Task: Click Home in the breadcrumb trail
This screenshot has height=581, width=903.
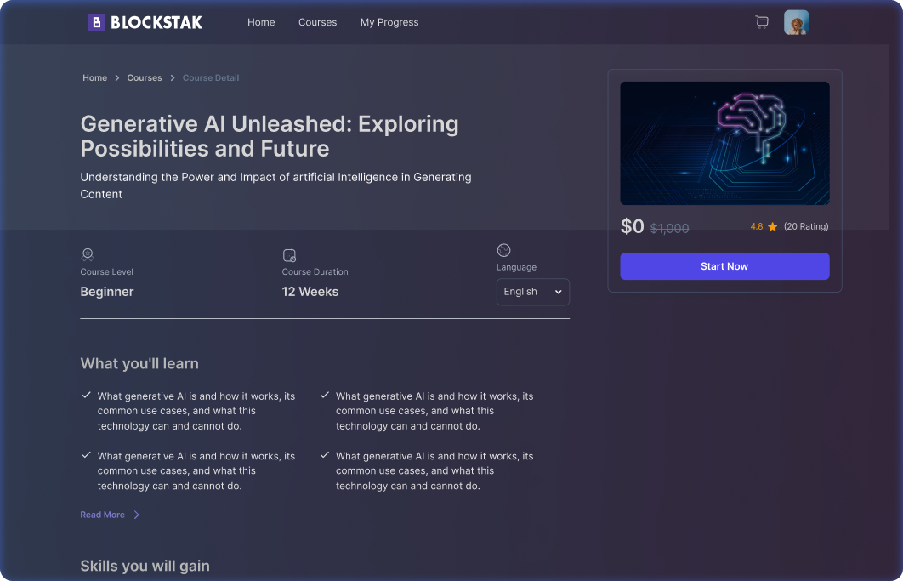Action: (x=94, y=78)
